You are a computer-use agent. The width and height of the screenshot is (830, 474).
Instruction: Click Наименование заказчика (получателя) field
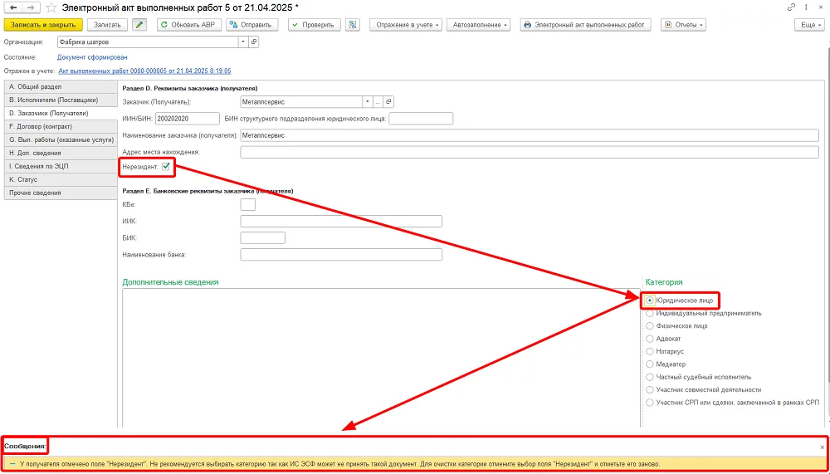[x=530, y=135]
